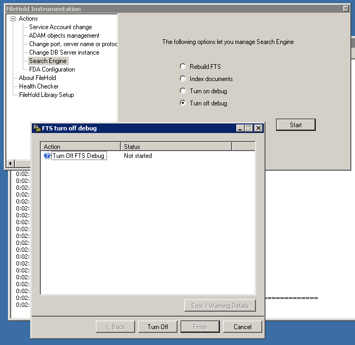Click the Not started status cell

pos(138,156)
